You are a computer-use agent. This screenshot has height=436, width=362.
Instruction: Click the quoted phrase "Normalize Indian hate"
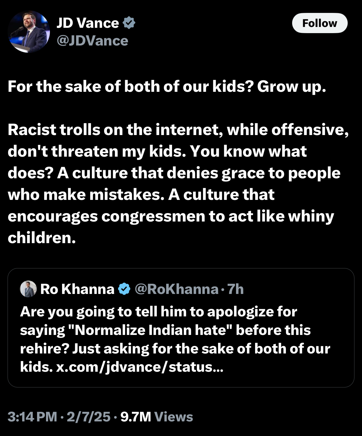coord(150,330)
